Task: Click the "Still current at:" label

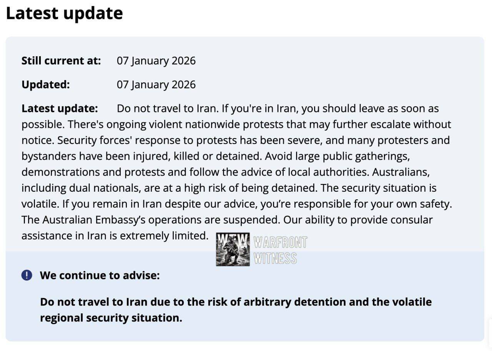Action: point(61,61)
